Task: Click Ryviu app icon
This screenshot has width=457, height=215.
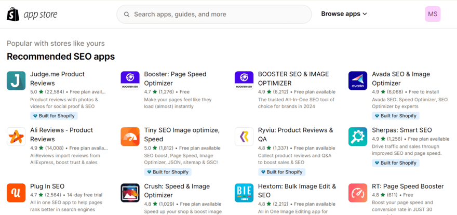Action: pos(244,137)
